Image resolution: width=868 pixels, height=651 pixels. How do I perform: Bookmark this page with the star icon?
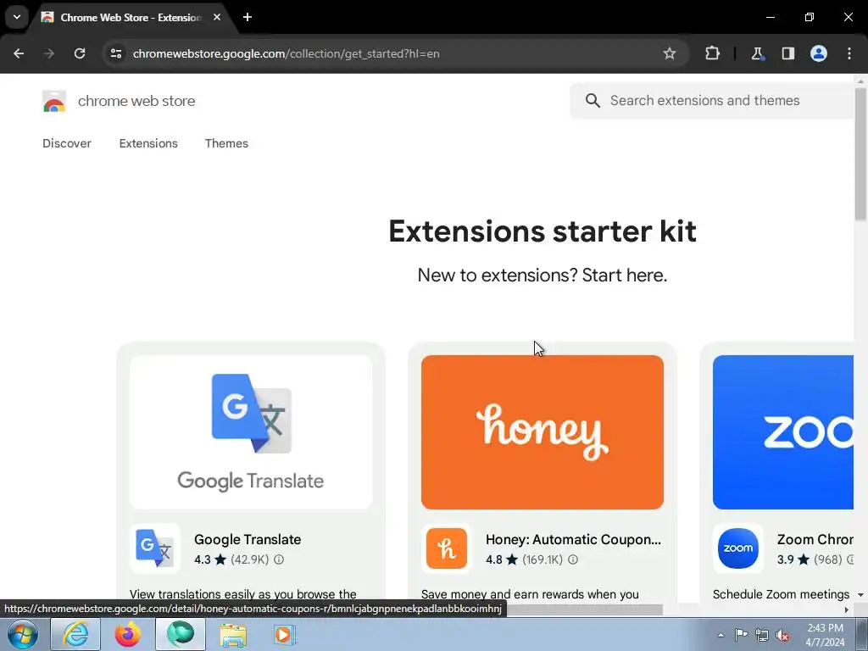click(x=670, y=53)
